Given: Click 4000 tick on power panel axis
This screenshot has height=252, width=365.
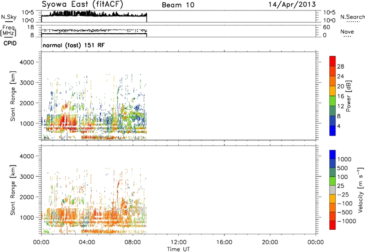Looking at the screenshot, I should (26, 62).
